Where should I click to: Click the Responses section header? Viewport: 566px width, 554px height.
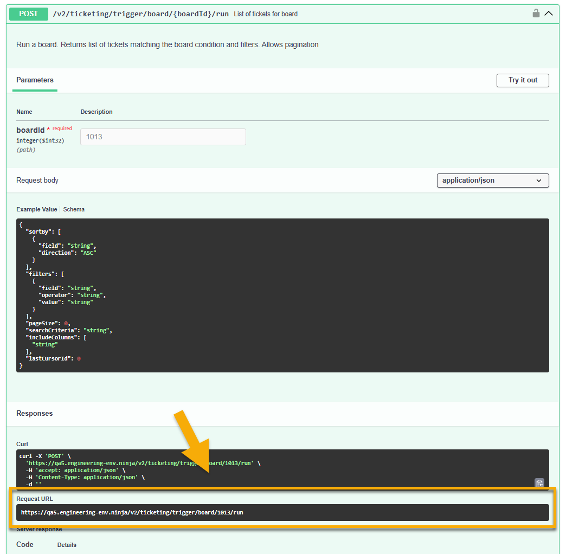tap(34, 413)
